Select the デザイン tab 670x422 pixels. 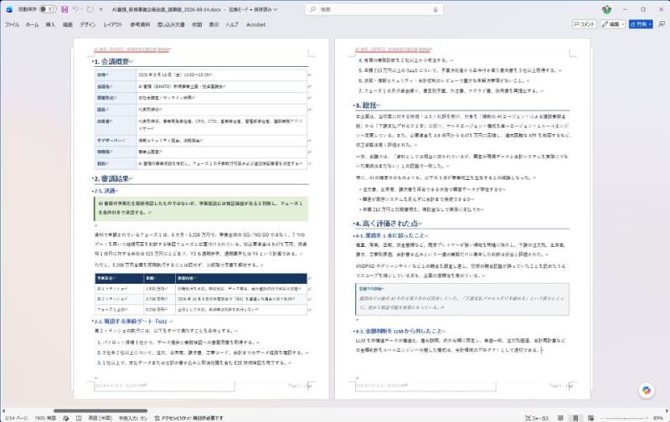tap(88, 25)
